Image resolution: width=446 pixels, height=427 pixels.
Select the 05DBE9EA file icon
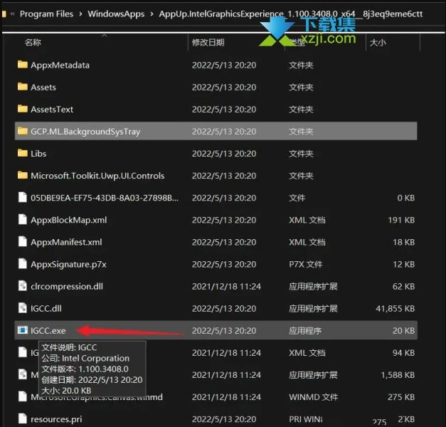23,197
